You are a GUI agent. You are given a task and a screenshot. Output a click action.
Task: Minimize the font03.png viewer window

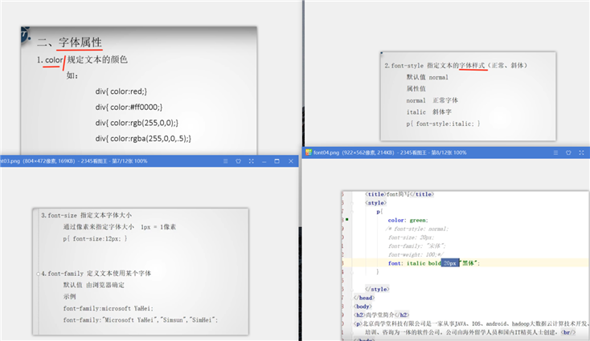point(264,161)
